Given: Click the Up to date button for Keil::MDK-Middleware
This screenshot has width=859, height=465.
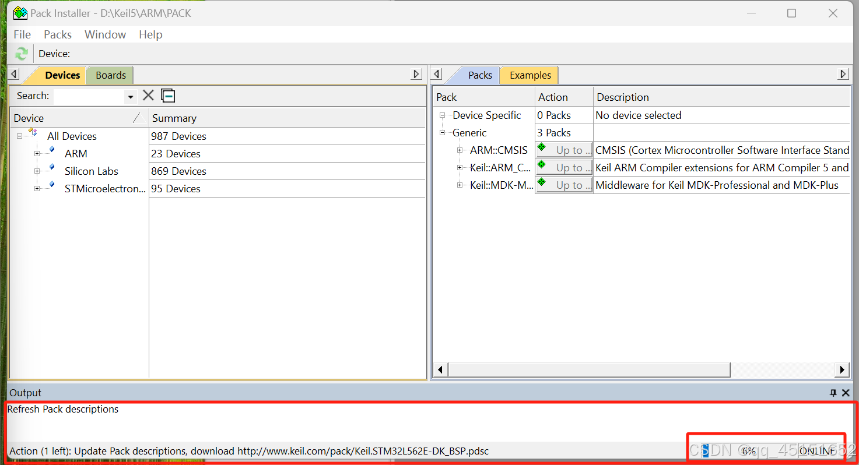Looking at the screenshot, I should (564, 185).
